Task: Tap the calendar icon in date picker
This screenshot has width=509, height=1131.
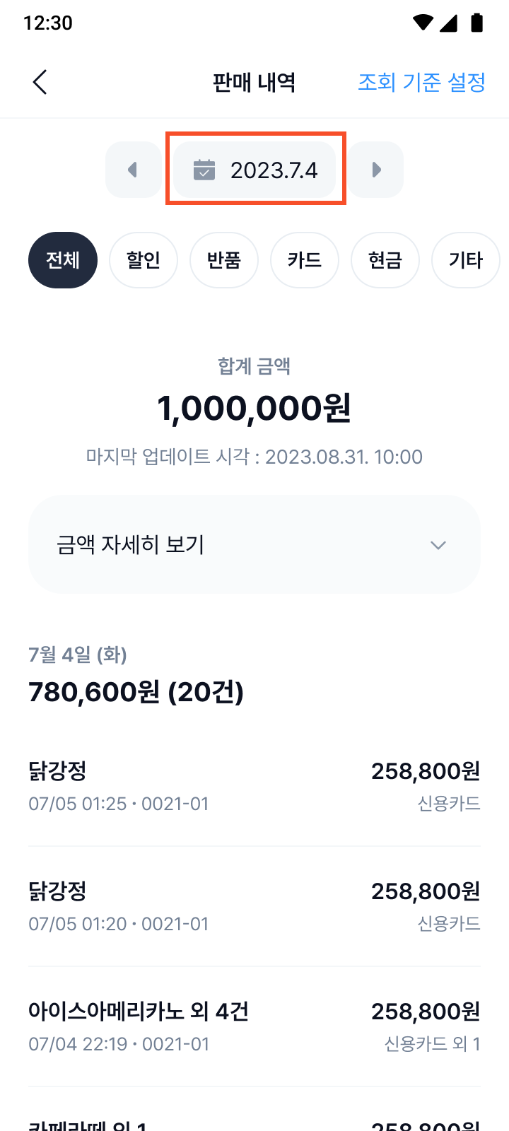Action: click(x=204, y=170)
